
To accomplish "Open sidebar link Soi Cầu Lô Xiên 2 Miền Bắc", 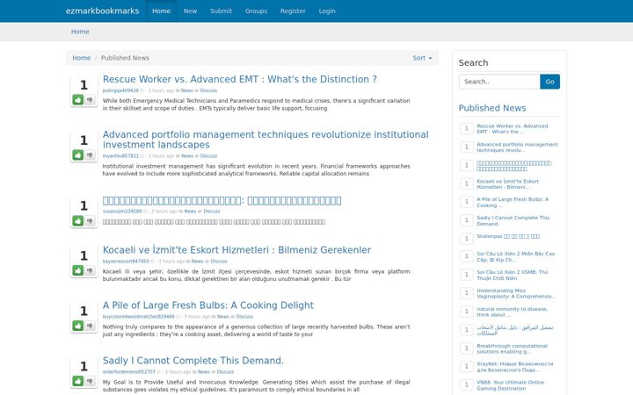I will pyautogui.click(x=516, y=256).
